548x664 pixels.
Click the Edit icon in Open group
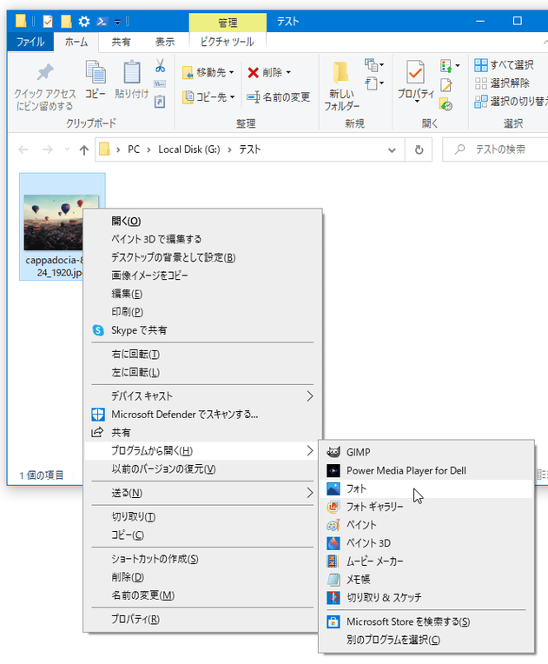point(446,85)
